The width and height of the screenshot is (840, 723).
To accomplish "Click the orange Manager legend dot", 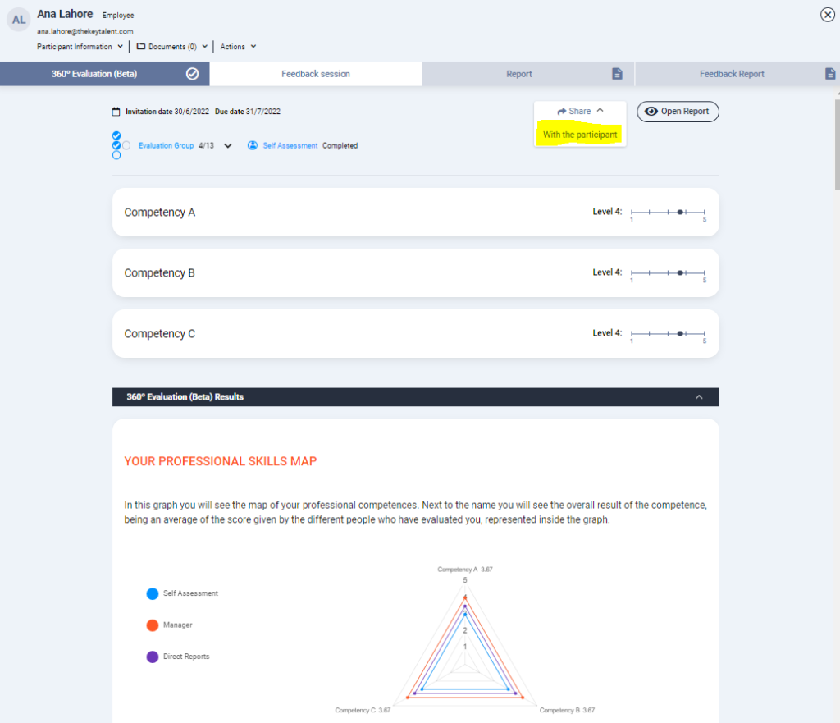I will 152,625.
